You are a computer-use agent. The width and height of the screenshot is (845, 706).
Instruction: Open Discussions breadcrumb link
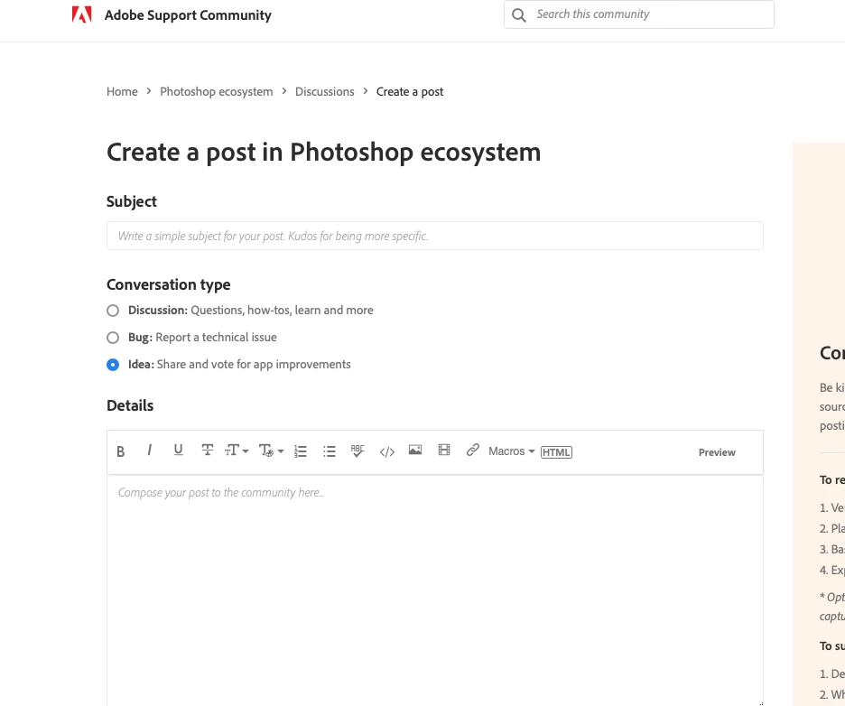[x=324, y=91]
